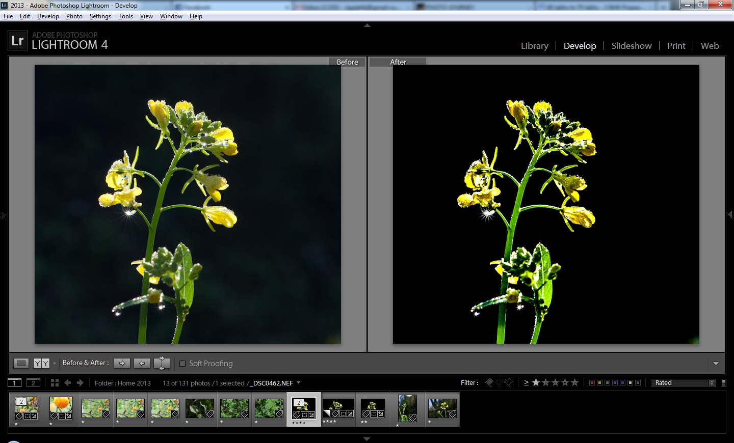This screenshot has height=443, width=734.
Task: Click the Swap Before and After settings icon
Action: (x=162, y=363)
